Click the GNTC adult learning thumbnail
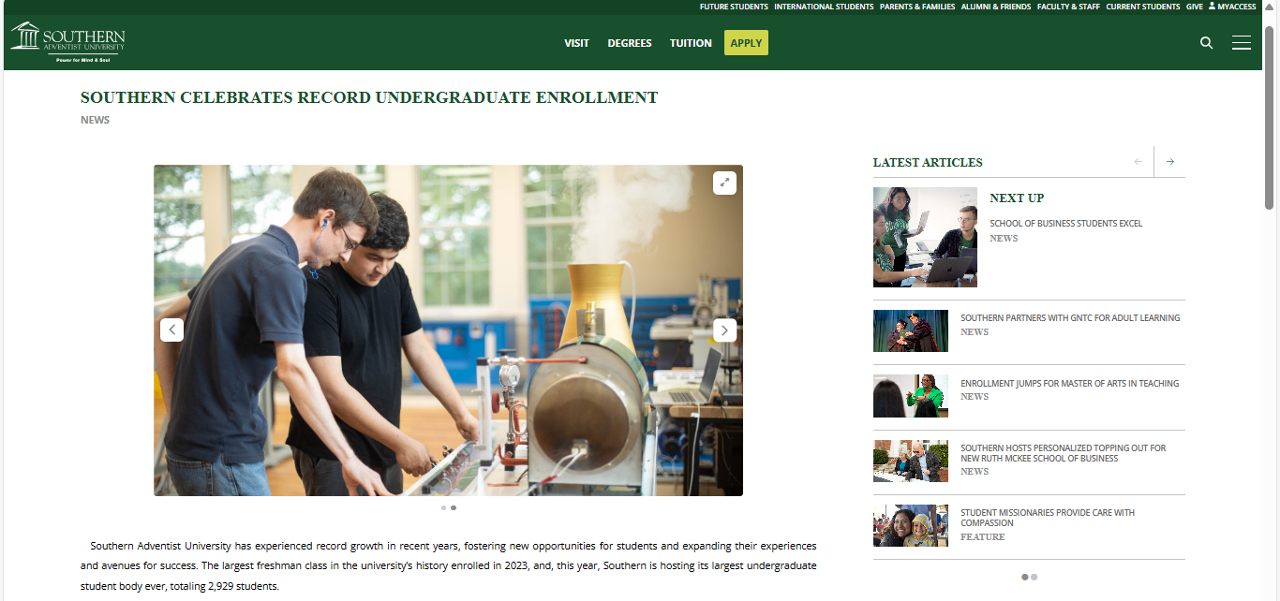 tap(911, 331)
